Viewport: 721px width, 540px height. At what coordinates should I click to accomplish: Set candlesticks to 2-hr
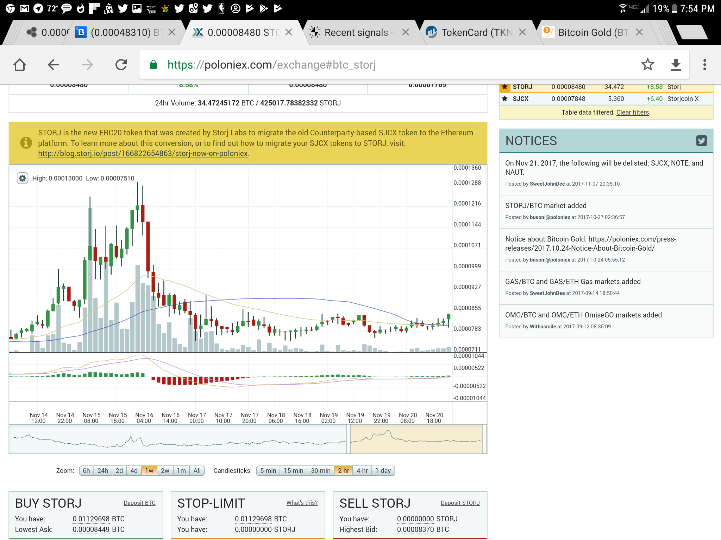(344, 471)
